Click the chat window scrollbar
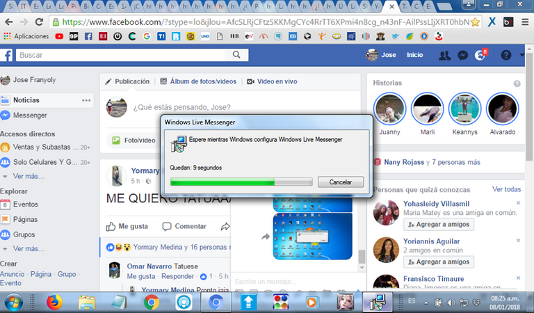The width and height of the screenshot is (534, 313). 362,257
